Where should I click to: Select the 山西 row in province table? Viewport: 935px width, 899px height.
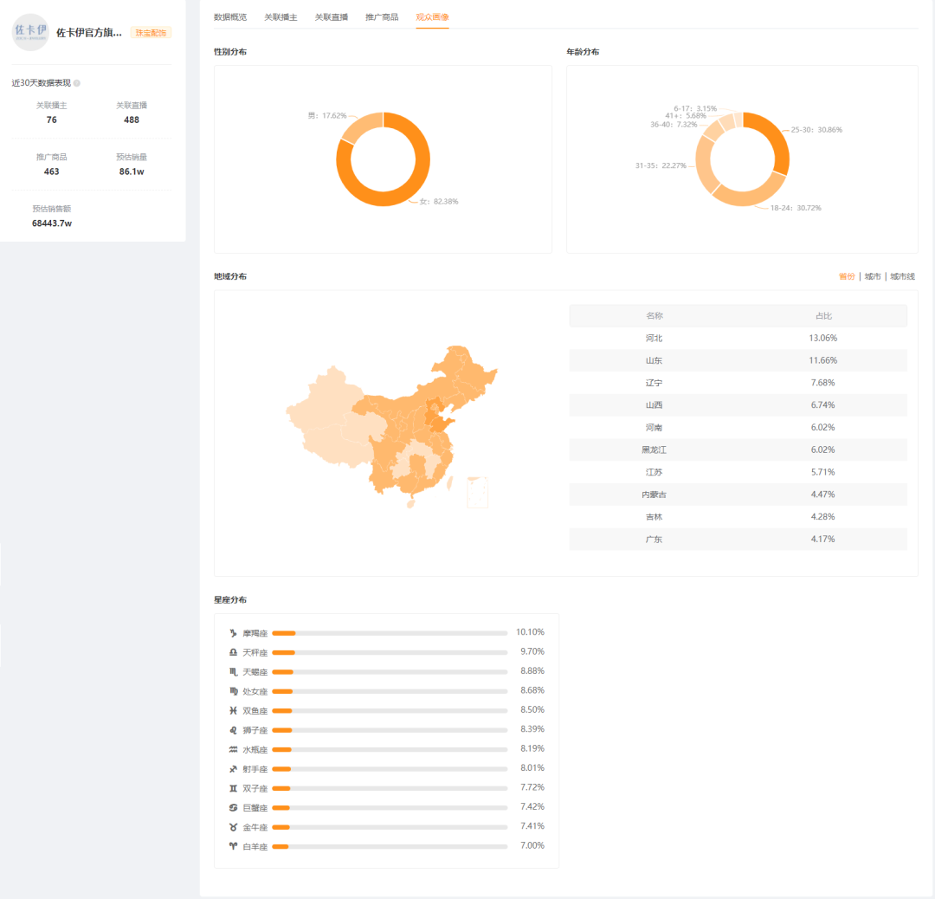pos(738,405)
